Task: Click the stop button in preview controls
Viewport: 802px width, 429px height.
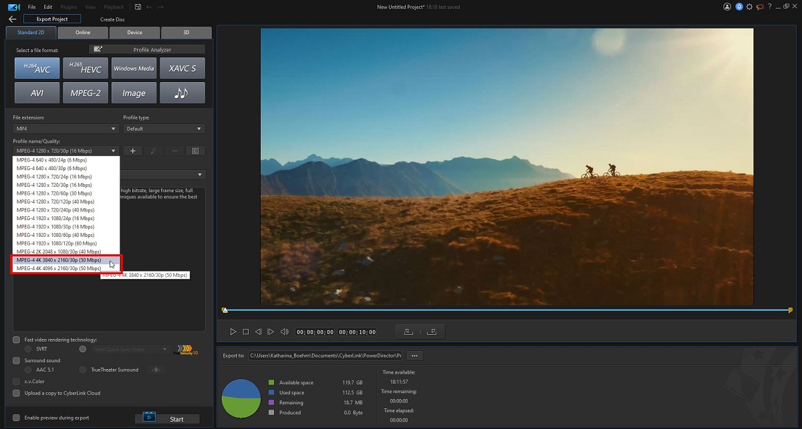Action: (x=245, y=332)
